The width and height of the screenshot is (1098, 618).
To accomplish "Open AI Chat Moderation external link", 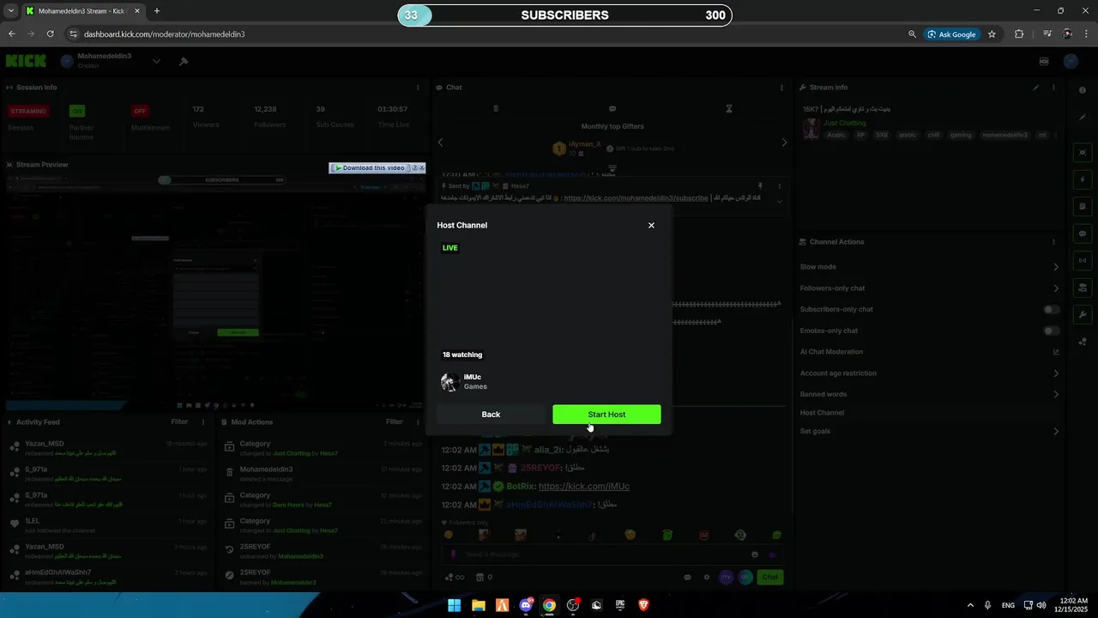I will tap(1056, 352).
